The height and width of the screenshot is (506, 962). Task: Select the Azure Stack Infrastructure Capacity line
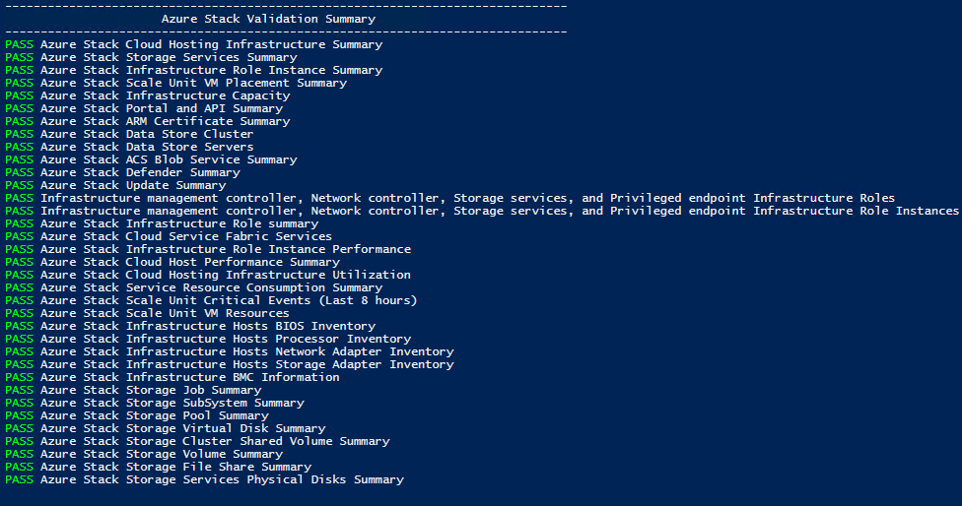(147, 96)
